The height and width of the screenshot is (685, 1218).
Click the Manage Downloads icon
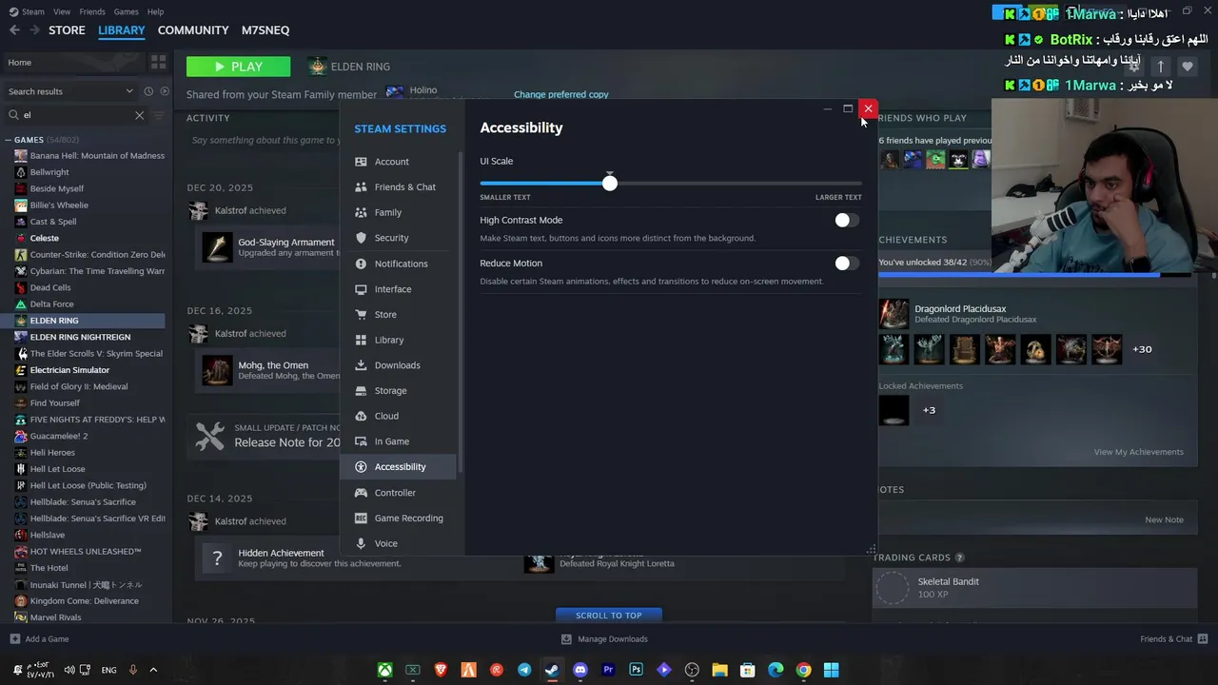(x=566, y=639)
